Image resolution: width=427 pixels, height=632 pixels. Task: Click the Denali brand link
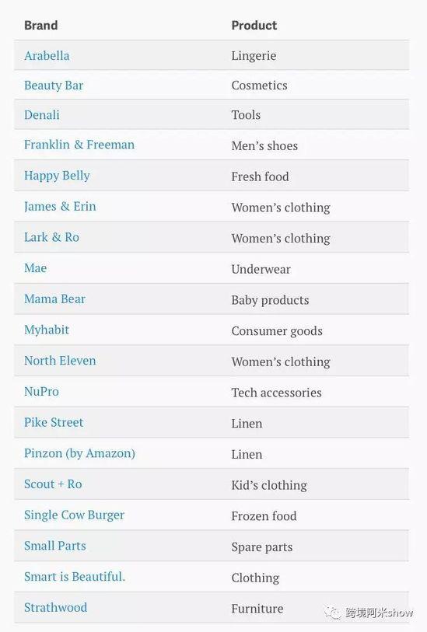pos(41,115)
